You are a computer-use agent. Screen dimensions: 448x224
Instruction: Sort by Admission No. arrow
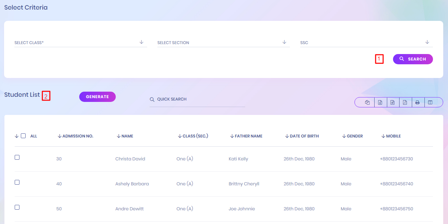click(60, 136)
